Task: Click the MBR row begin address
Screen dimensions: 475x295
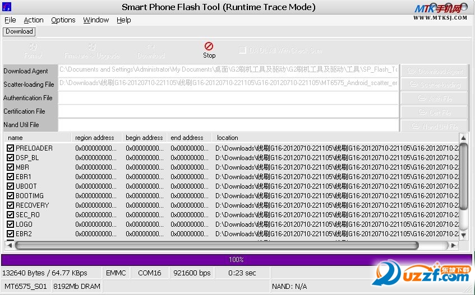Action: [145, 167]
